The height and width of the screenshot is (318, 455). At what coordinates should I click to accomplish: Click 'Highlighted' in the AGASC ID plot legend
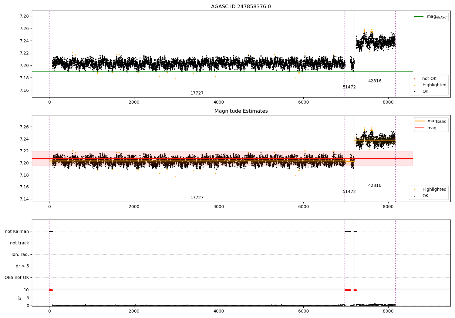[x=434, y=85]
